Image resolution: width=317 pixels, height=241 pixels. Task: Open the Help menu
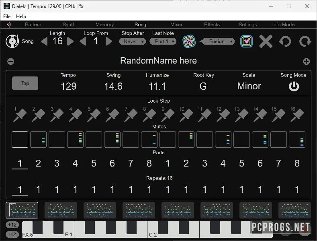(x=21, y=16)
